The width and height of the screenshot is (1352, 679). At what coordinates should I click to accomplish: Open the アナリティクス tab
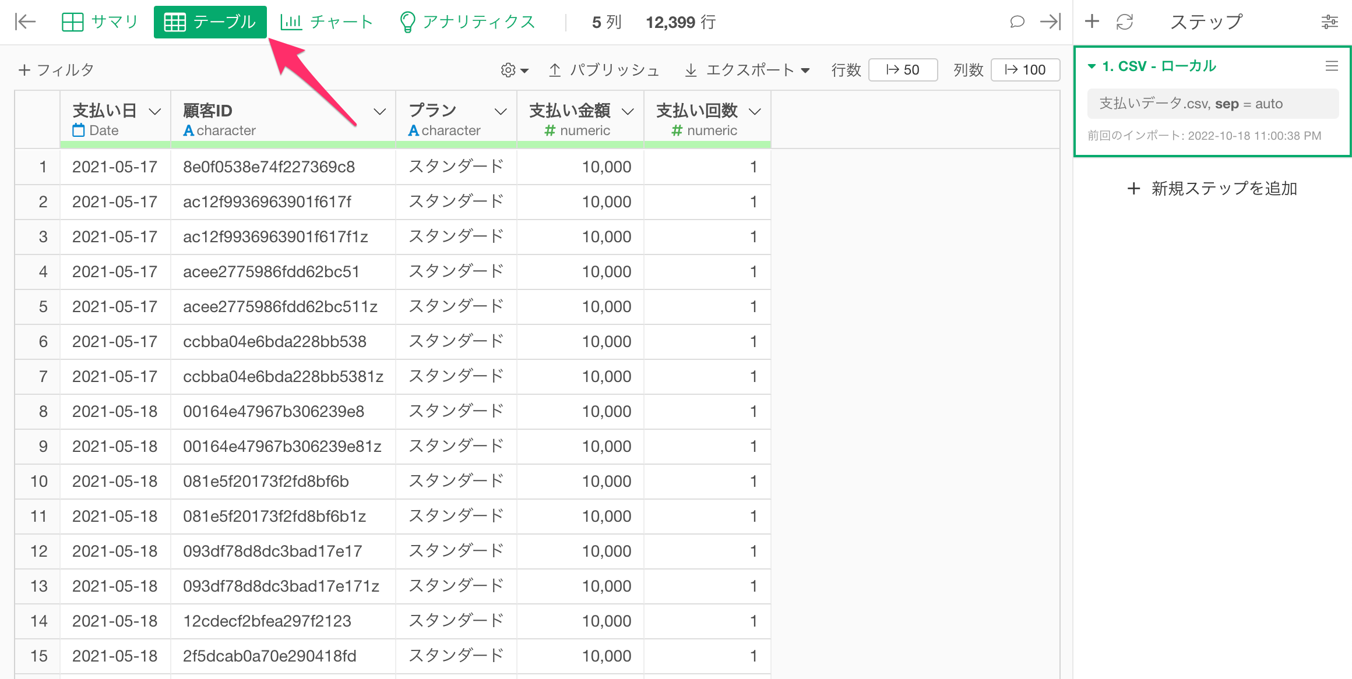467,22
